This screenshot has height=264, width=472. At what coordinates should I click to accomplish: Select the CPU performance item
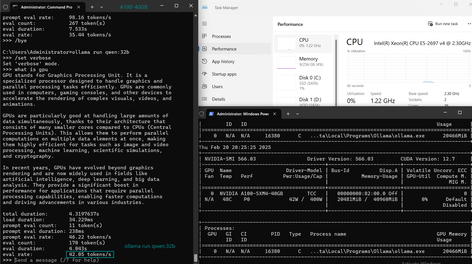(303, 44)
